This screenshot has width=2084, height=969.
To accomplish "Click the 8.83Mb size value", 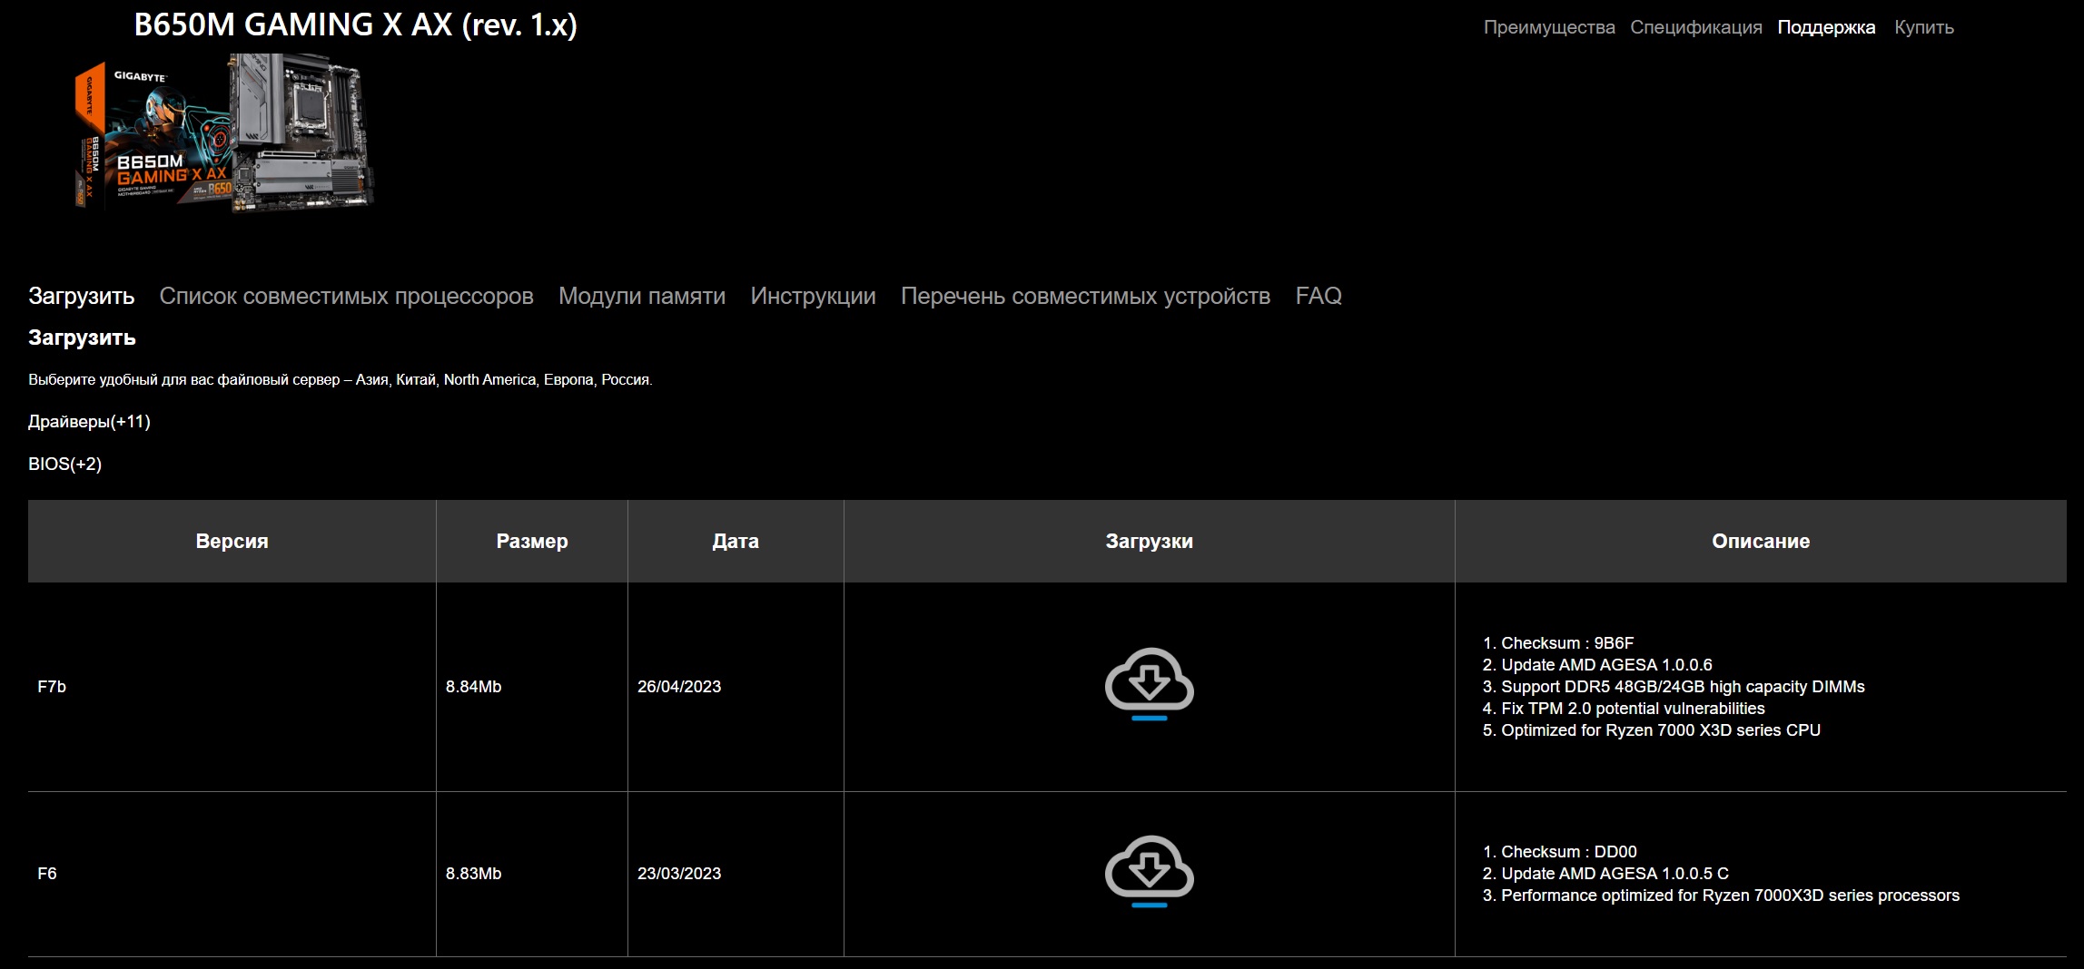I will [x=473, y=874].
